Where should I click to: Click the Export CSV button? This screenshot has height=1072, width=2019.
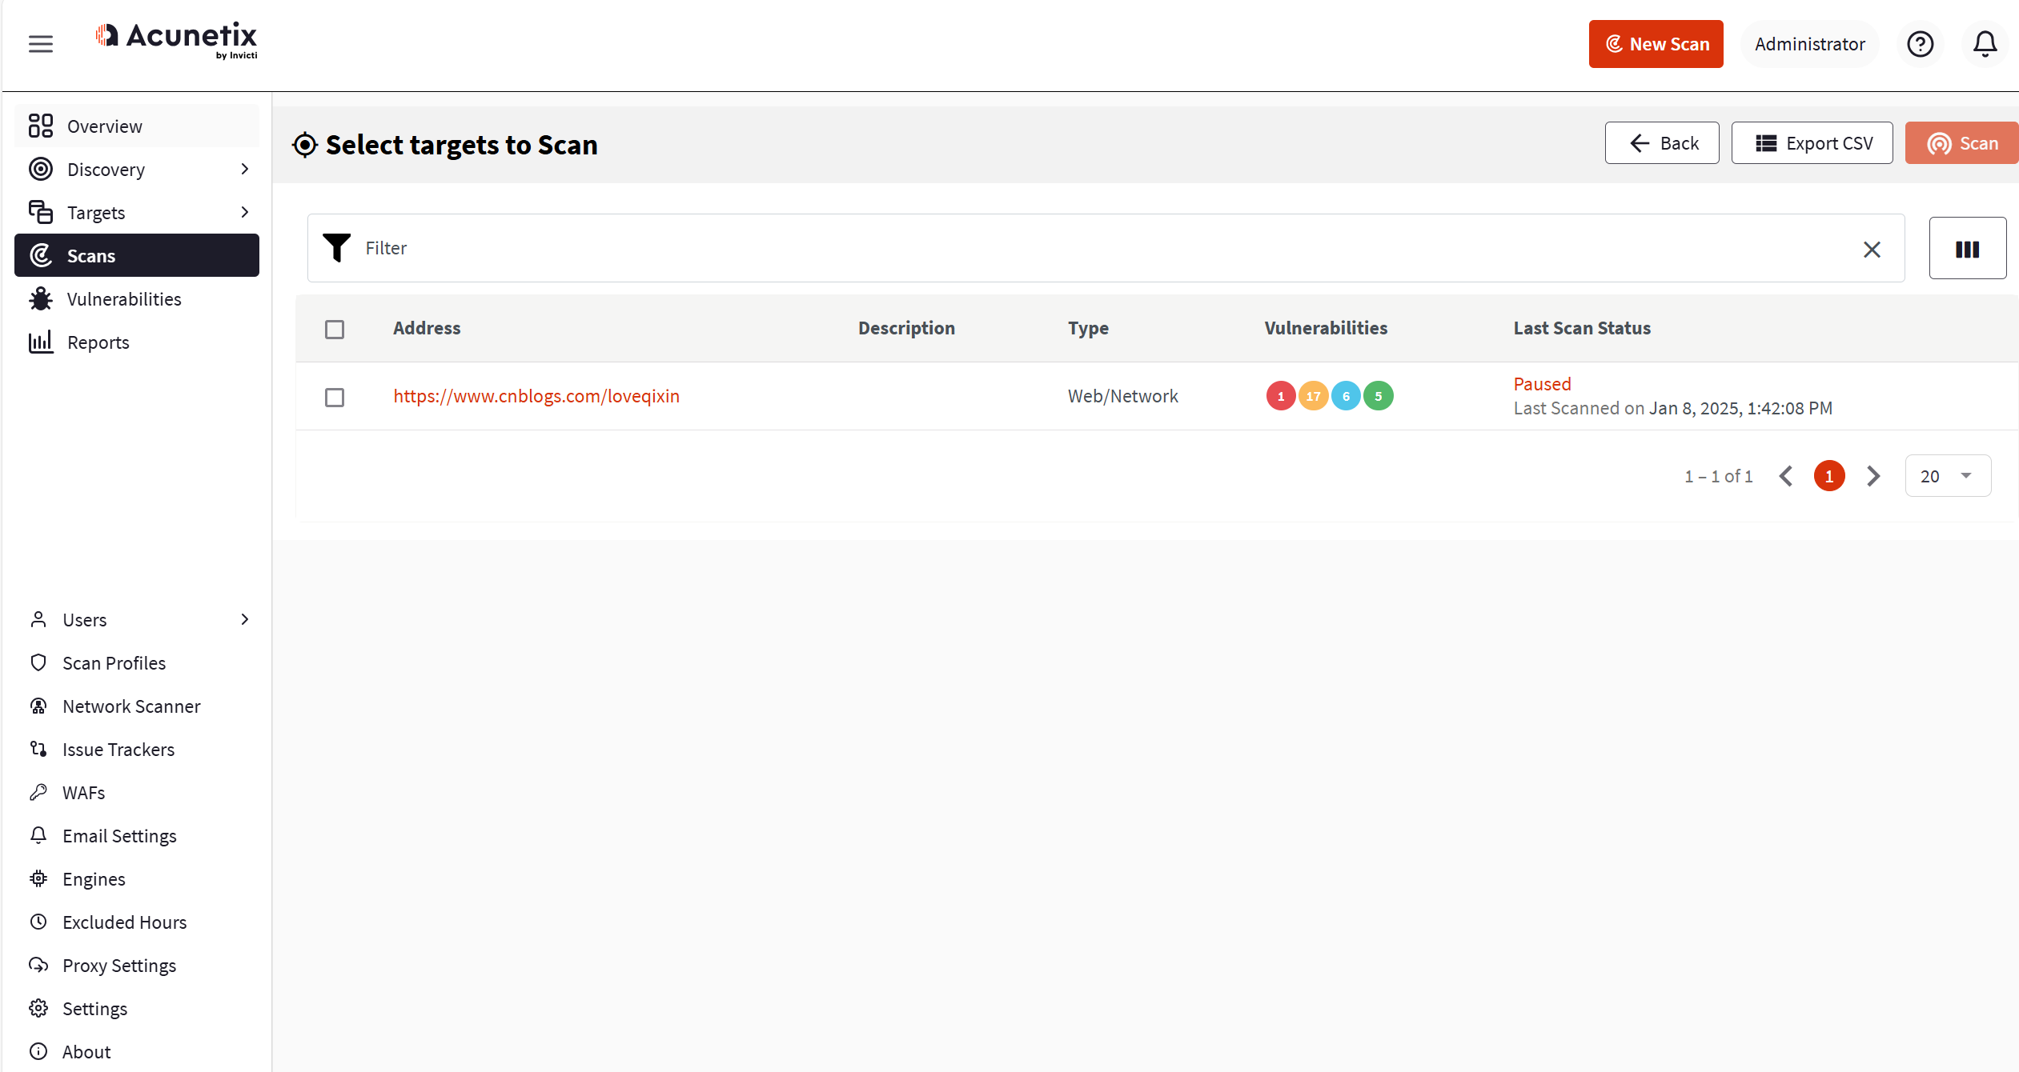pyautogui.click(x=1812, y=144)
